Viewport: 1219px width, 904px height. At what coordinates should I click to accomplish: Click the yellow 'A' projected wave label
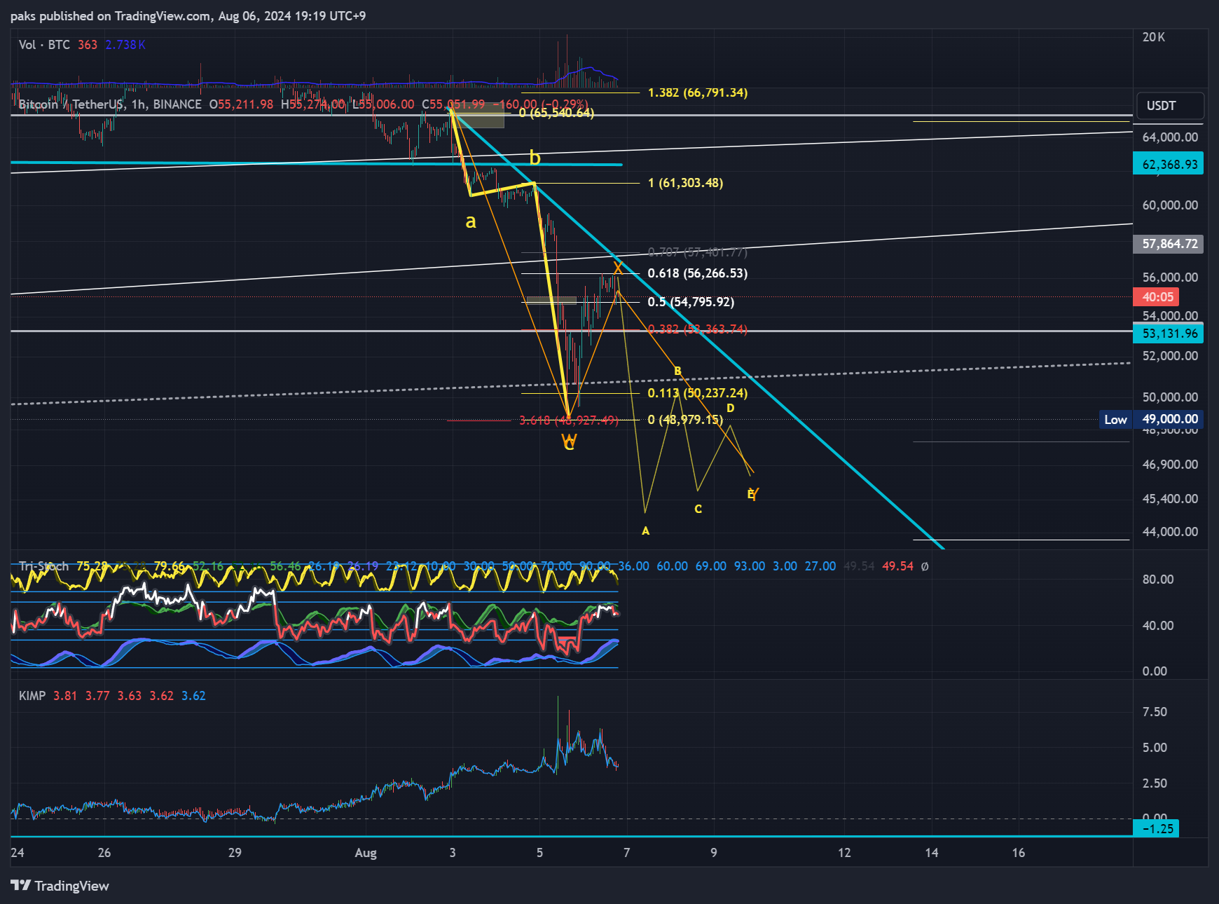[x=645, y=531]
